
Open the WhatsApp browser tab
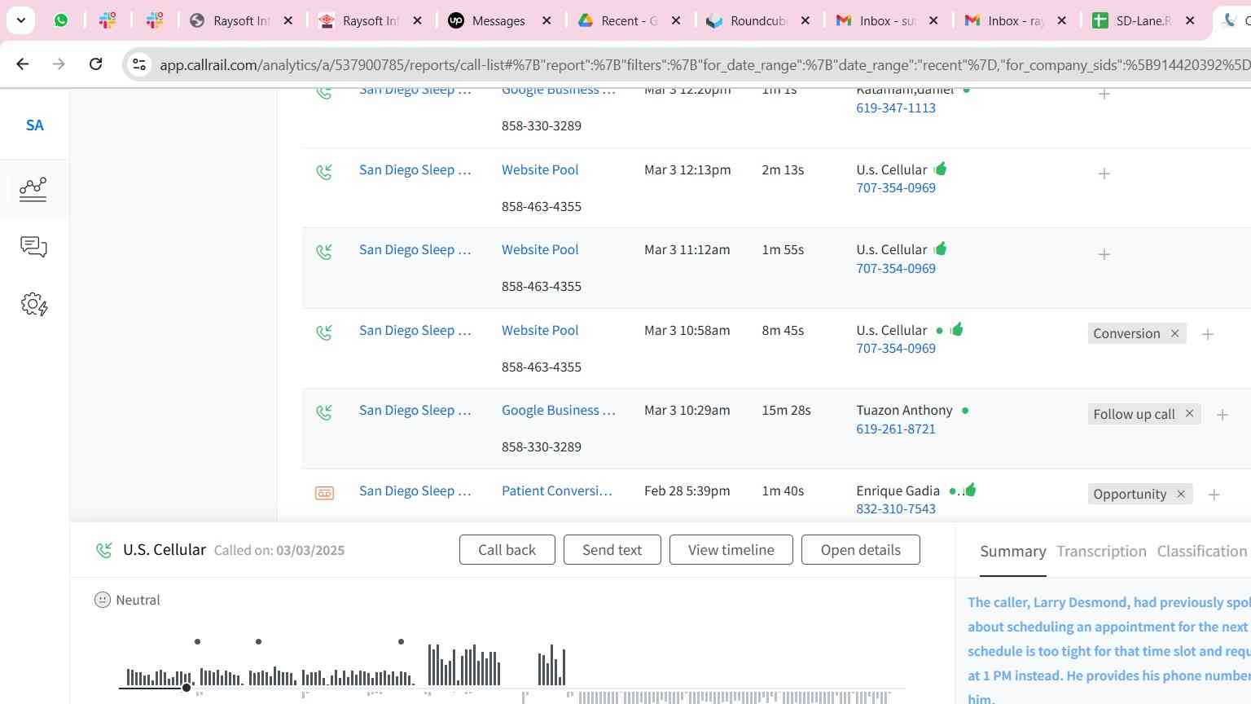[61, 20]
